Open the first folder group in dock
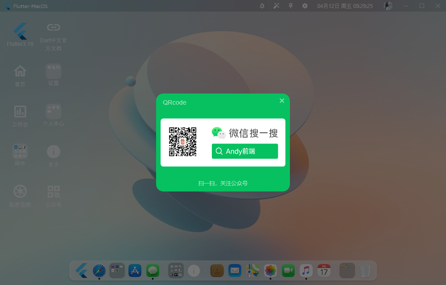Viewport: 446px width, 285px height. tap(117, 270)
